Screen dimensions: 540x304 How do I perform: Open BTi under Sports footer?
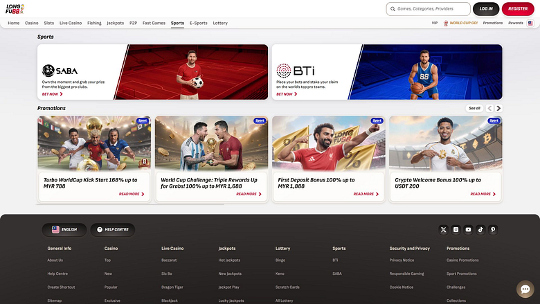[335, 260]
